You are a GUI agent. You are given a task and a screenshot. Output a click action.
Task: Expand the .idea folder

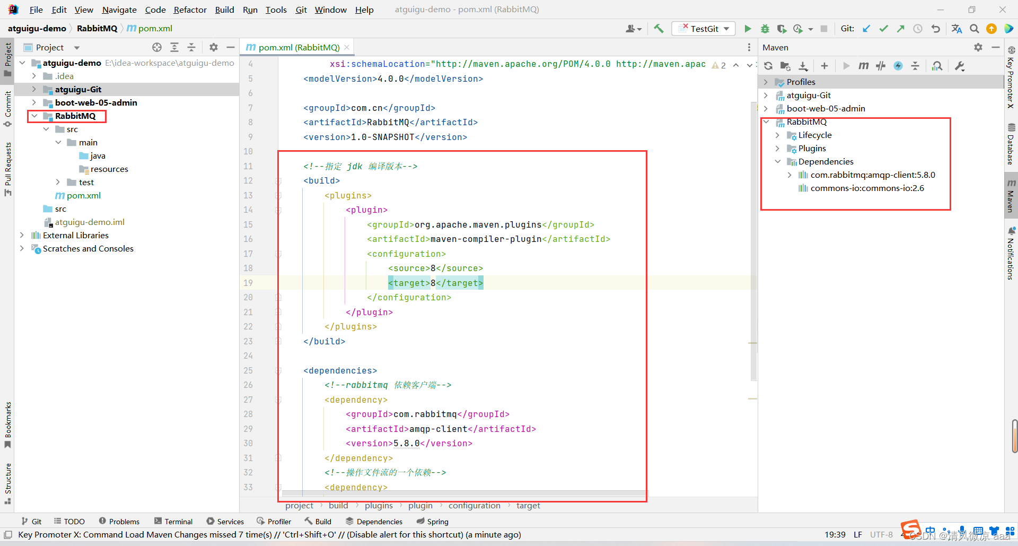(x=34, y=76)
